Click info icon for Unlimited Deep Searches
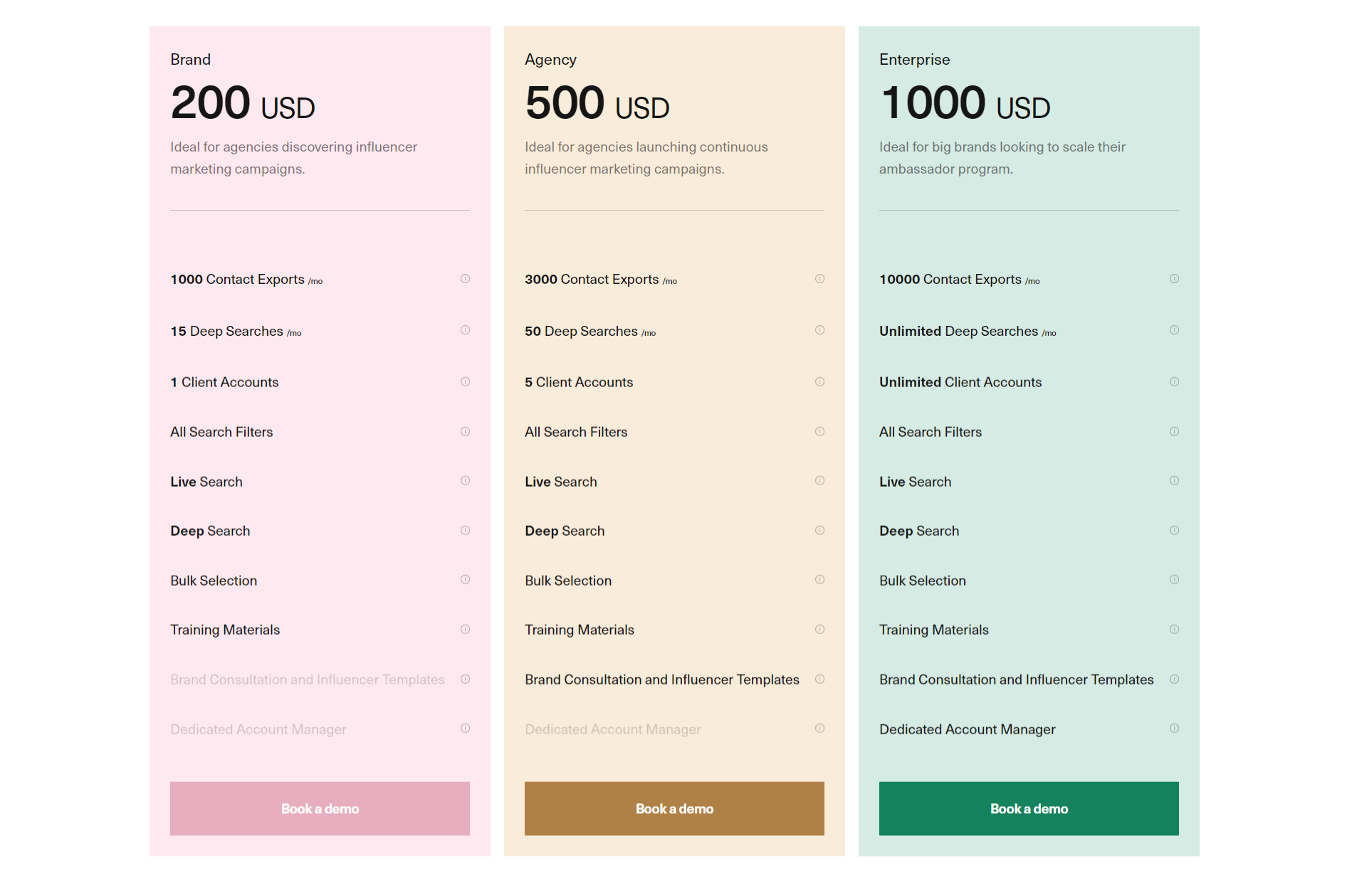 click(1174, 330)
